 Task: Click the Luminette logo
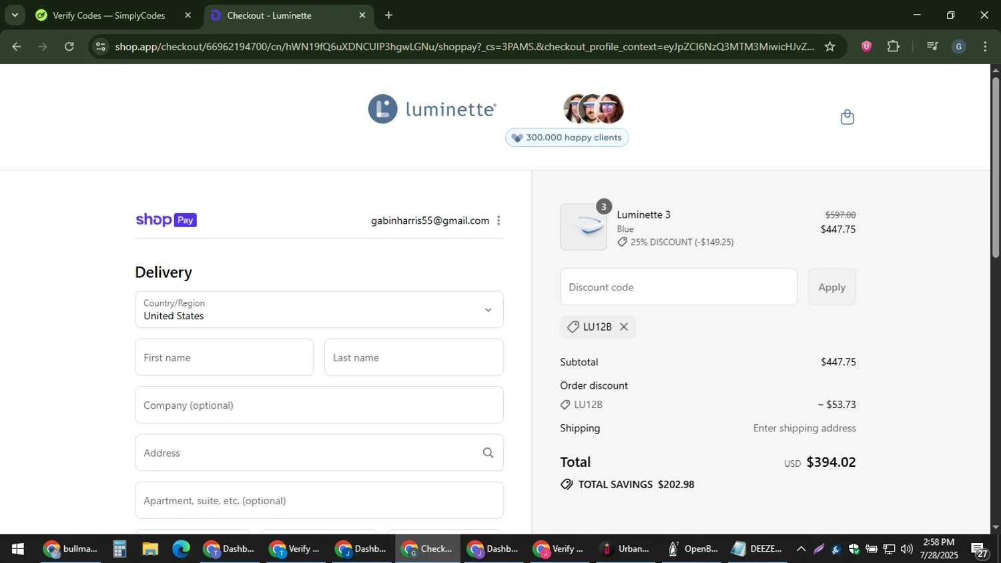[x=432, y=109]
